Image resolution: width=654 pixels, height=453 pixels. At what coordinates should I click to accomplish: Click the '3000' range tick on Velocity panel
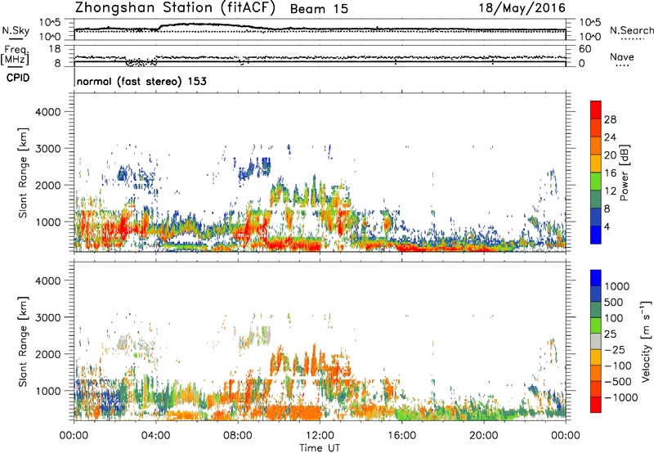(47, 317)
